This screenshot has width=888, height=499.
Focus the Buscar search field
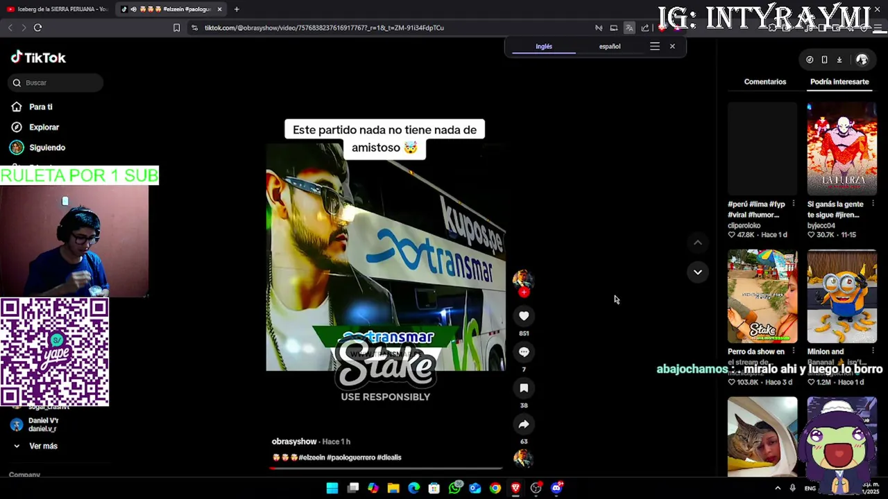(x=56, y=82)
